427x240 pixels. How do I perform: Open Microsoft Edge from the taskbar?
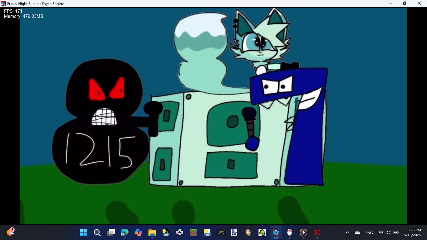[x=125, y=232]
